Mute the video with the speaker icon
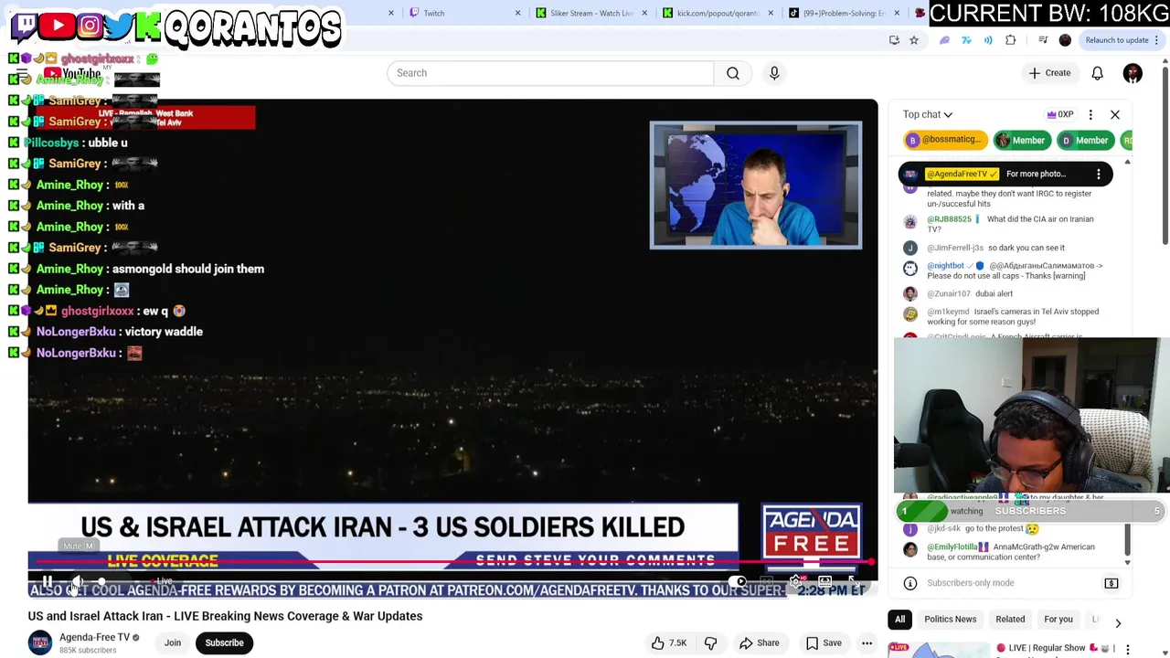The height and width of the screenshot is (658, 1170). pos(78,581)
